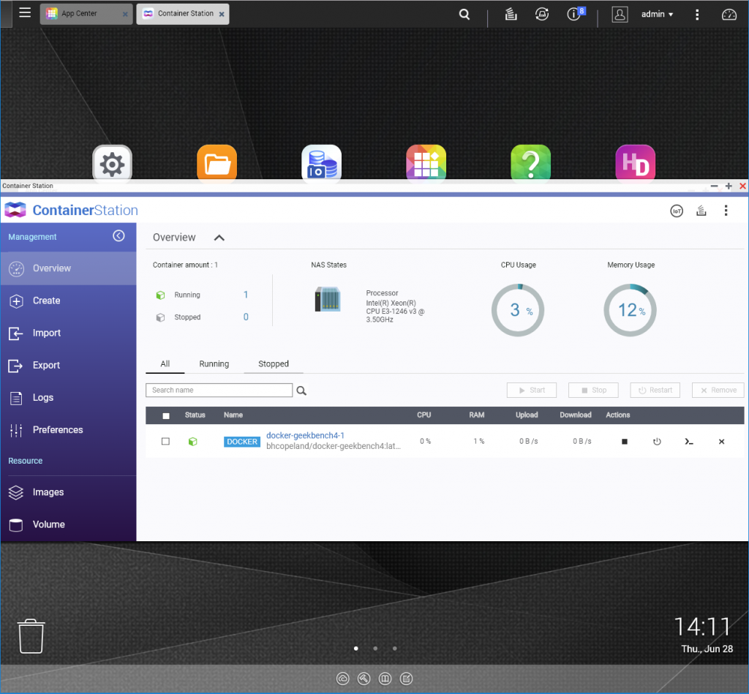Open the Import page from sidebar
The image size is (749, 694).
[x=68, y=333]
